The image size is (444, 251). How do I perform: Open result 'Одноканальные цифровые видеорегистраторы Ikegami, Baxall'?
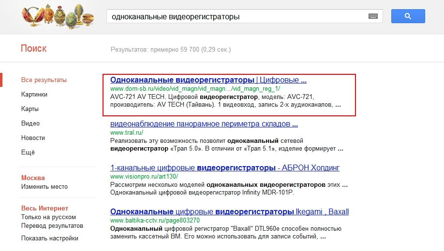coord(229,212)
